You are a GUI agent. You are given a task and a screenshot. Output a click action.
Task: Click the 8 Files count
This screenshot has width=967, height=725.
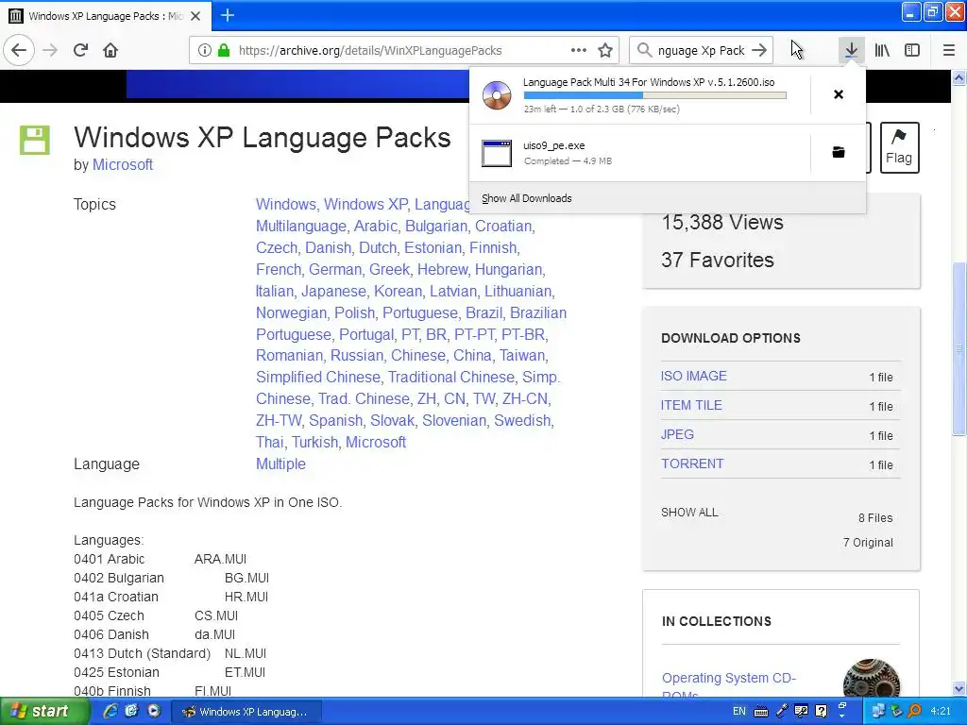pyautogui.click(x=875, y=518)
